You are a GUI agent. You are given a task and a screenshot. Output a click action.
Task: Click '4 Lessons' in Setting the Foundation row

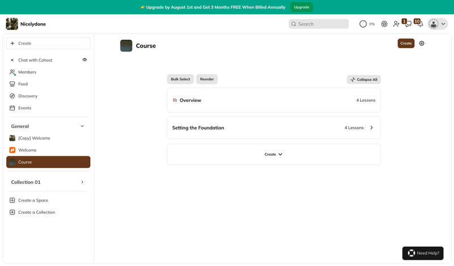[354, 128]
